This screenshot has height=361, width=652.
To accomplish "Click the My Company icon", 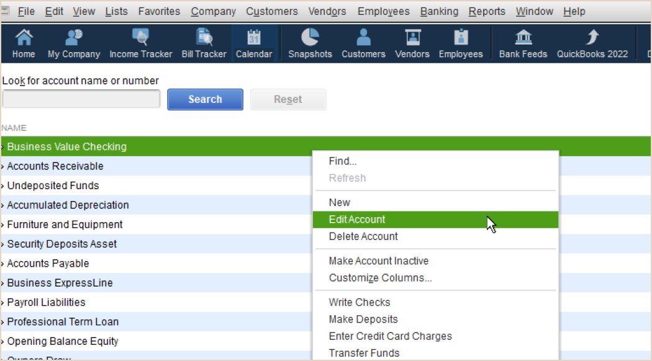I will pyautogui.click(x=74, y=38).
